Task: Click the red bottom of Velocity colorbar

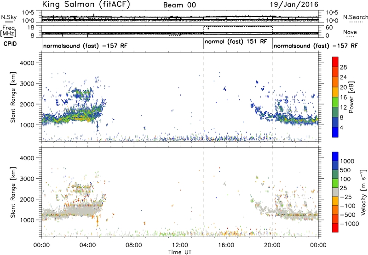Action: [335, 228]
